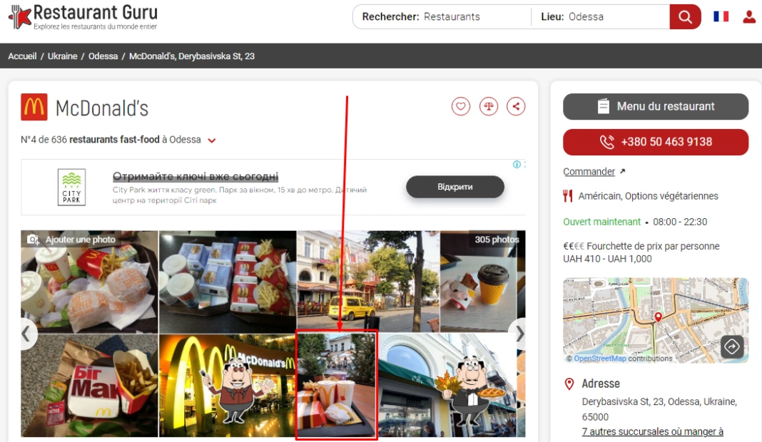This screenshot has width=762, height=442.
Task: Open the golden arches interior photo
Action: tap(228, 386)
